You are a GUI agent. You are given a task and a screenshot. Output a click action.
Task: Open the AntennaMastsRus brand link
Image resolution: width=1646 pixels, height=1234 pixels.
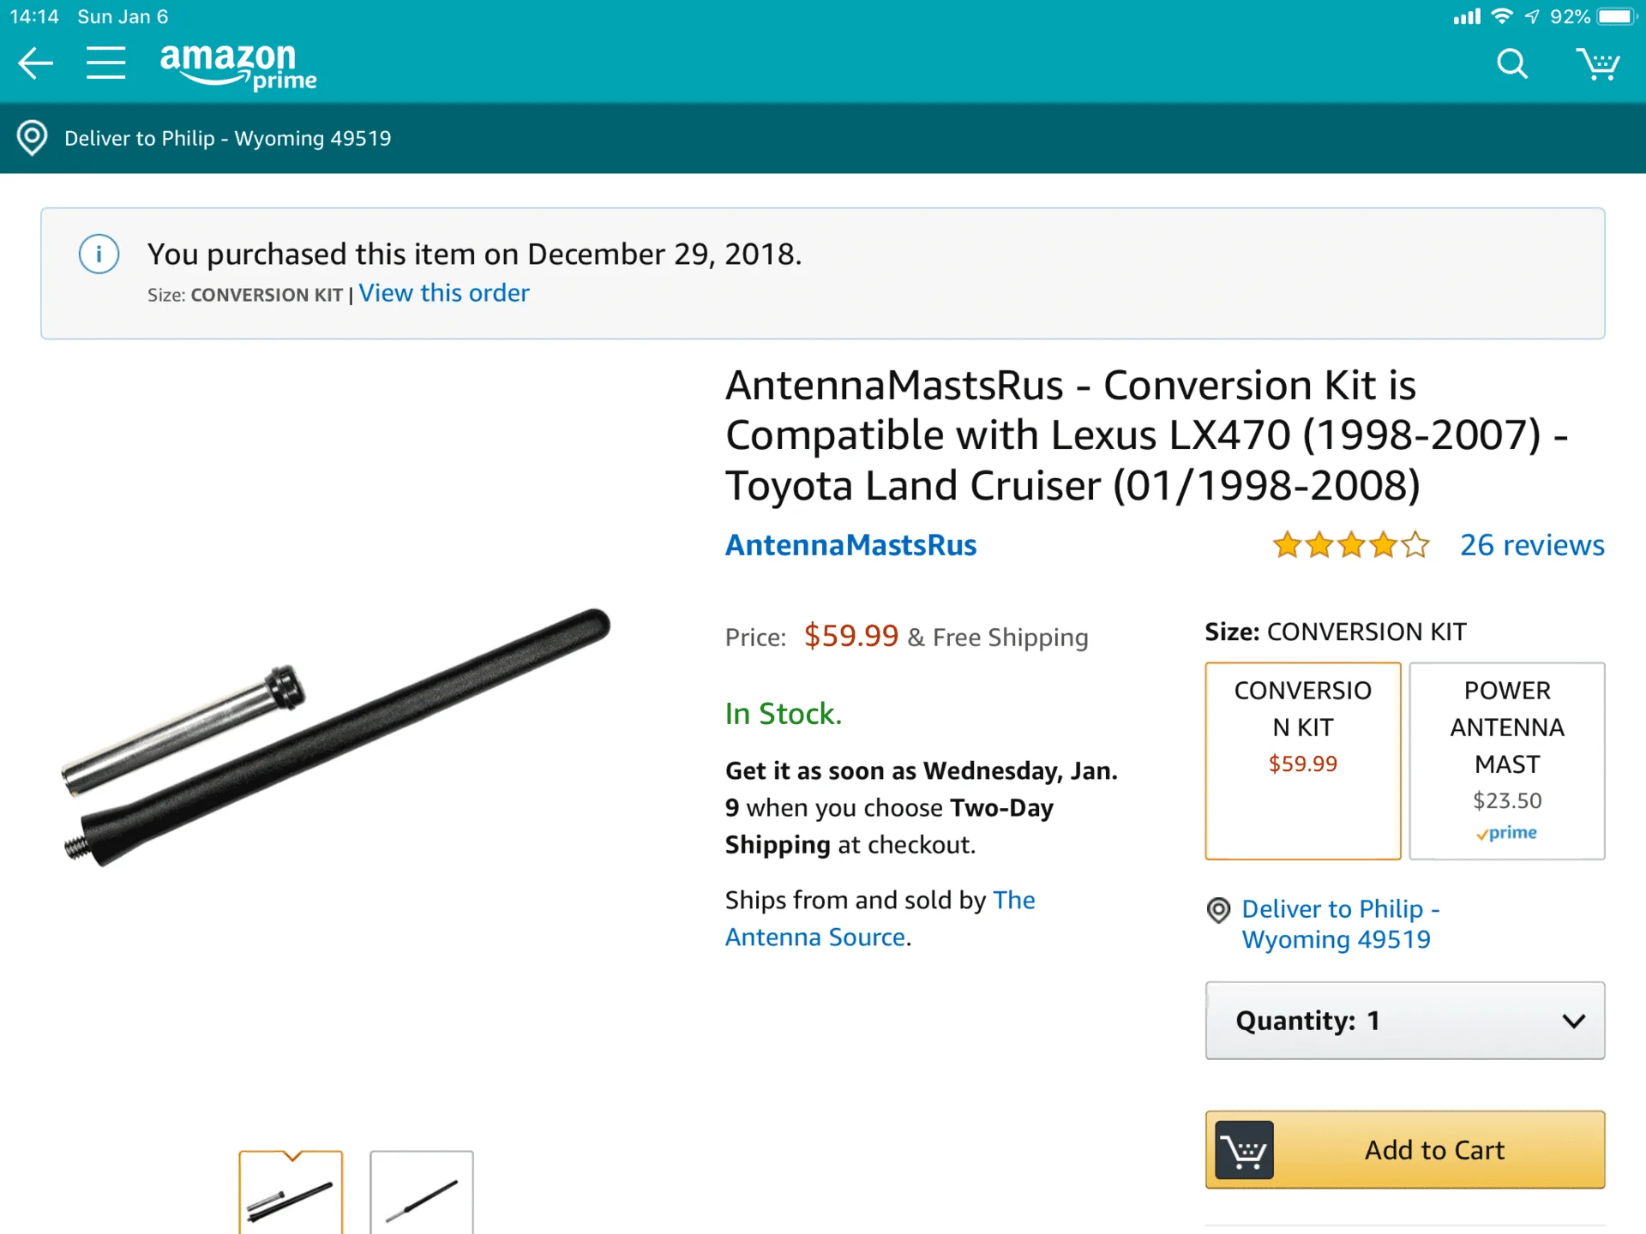point(850,545)
